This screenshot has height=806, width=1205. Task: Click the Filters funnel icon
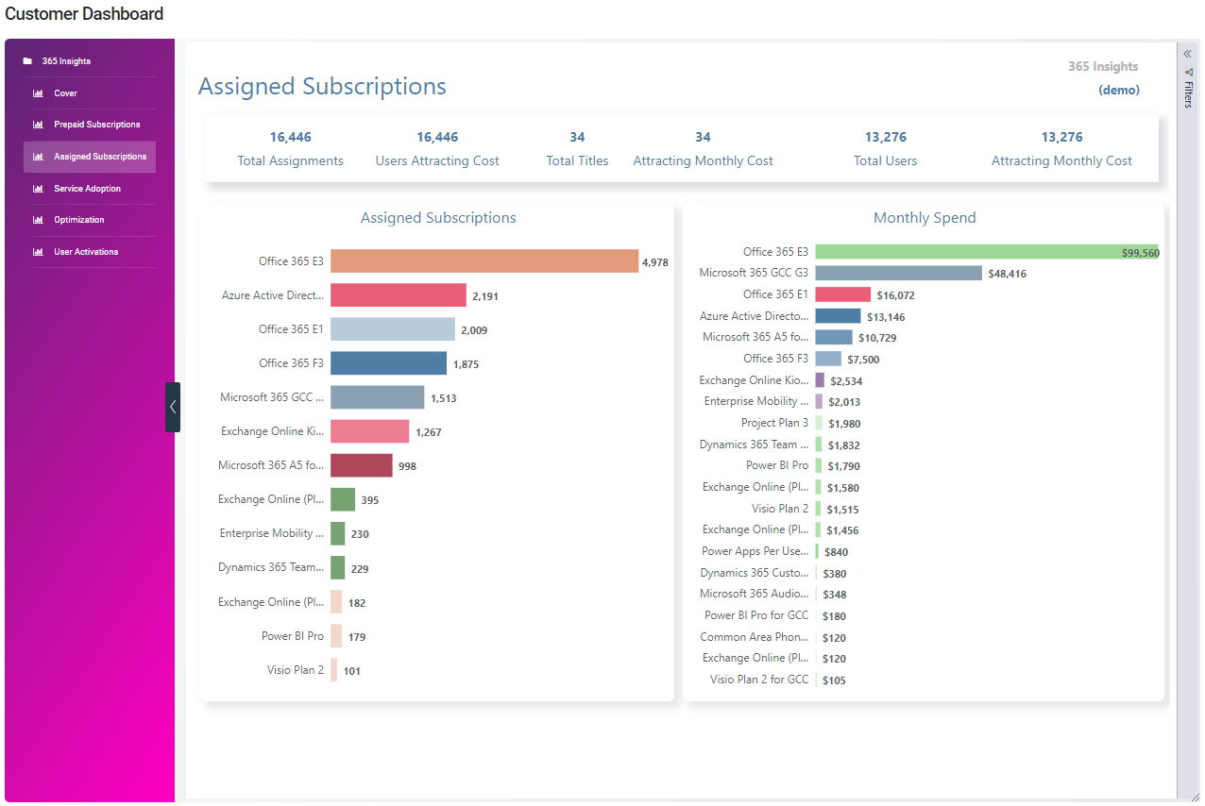point(1188,72)
